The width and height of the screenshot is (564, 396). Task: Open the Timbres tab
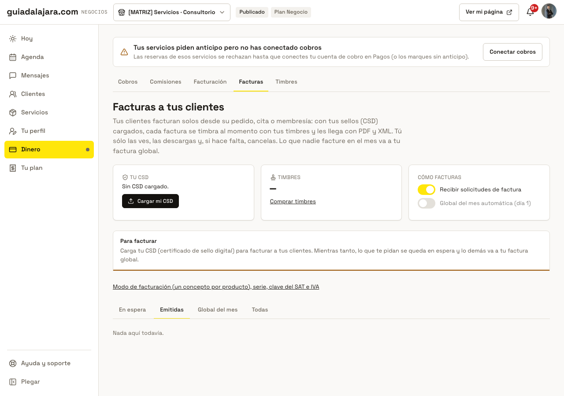[x=286, y=82]
